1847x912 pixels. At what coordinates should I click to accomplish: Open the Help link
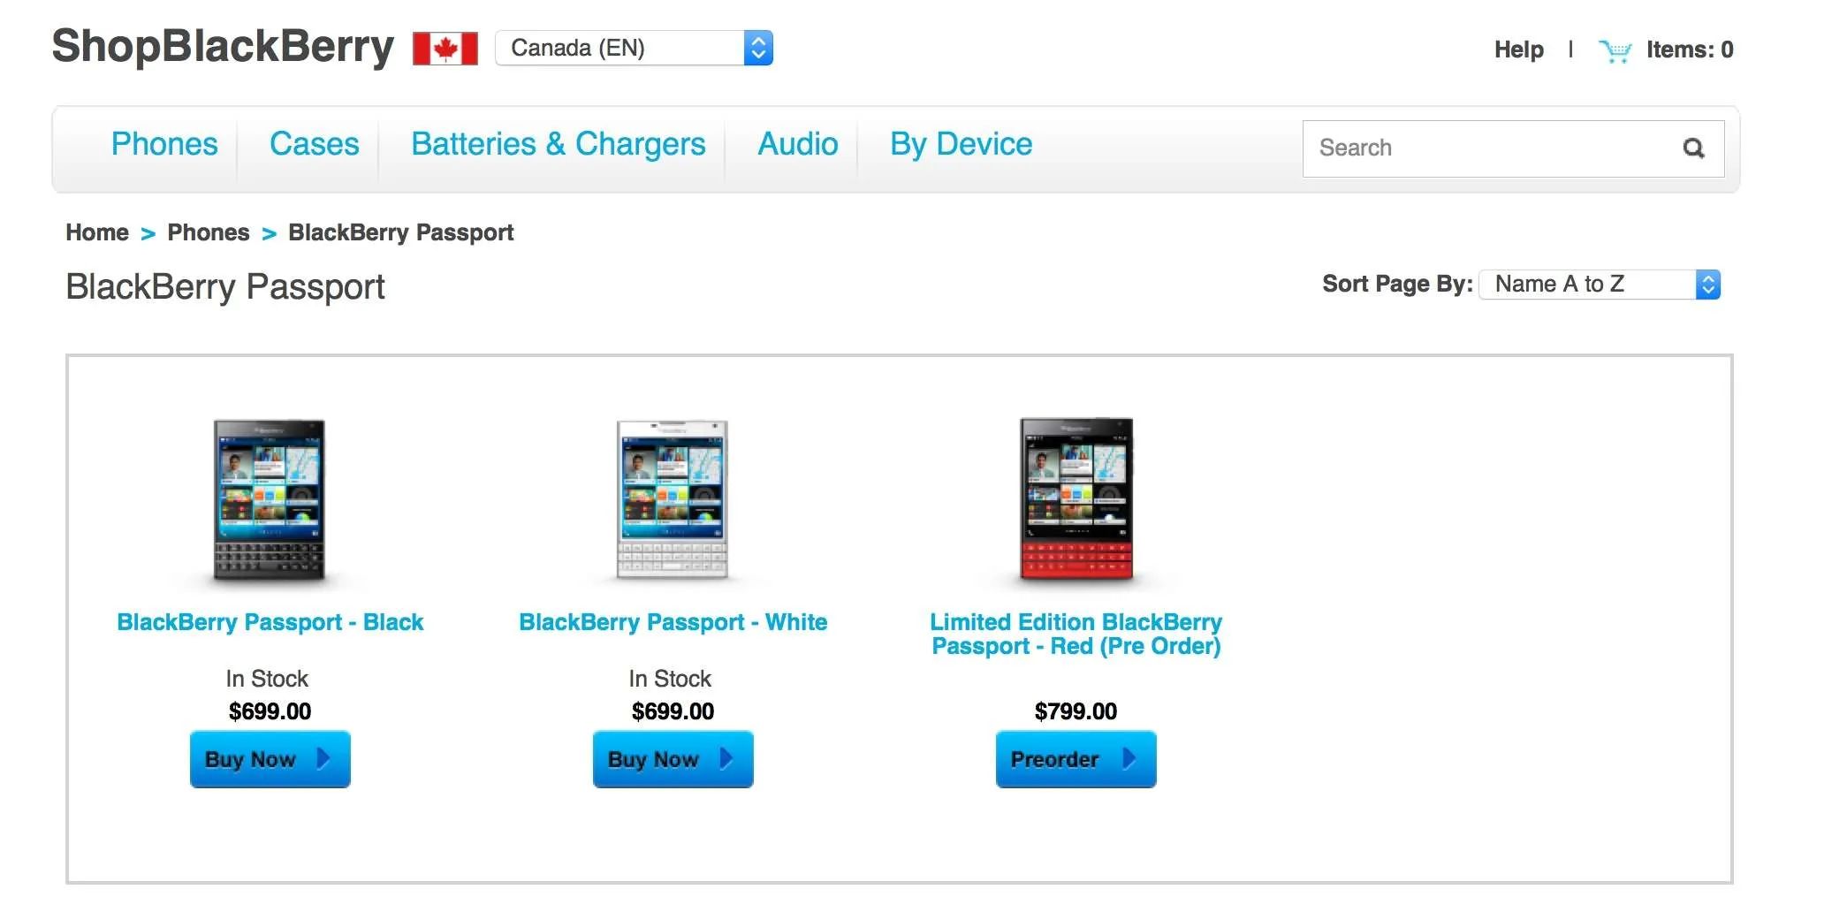click(x=1519, y=49)
